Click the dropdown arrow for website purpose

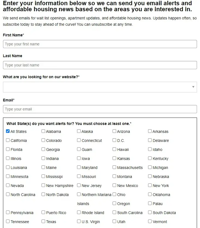pos(193,87)
